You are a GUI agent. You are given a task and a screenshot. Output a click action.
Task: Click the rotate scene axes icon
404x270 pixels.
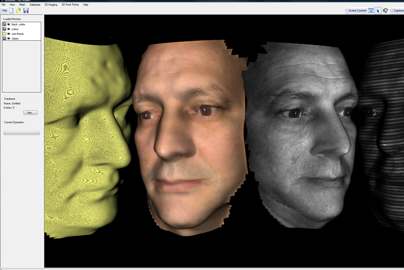[x=385, y=11]
